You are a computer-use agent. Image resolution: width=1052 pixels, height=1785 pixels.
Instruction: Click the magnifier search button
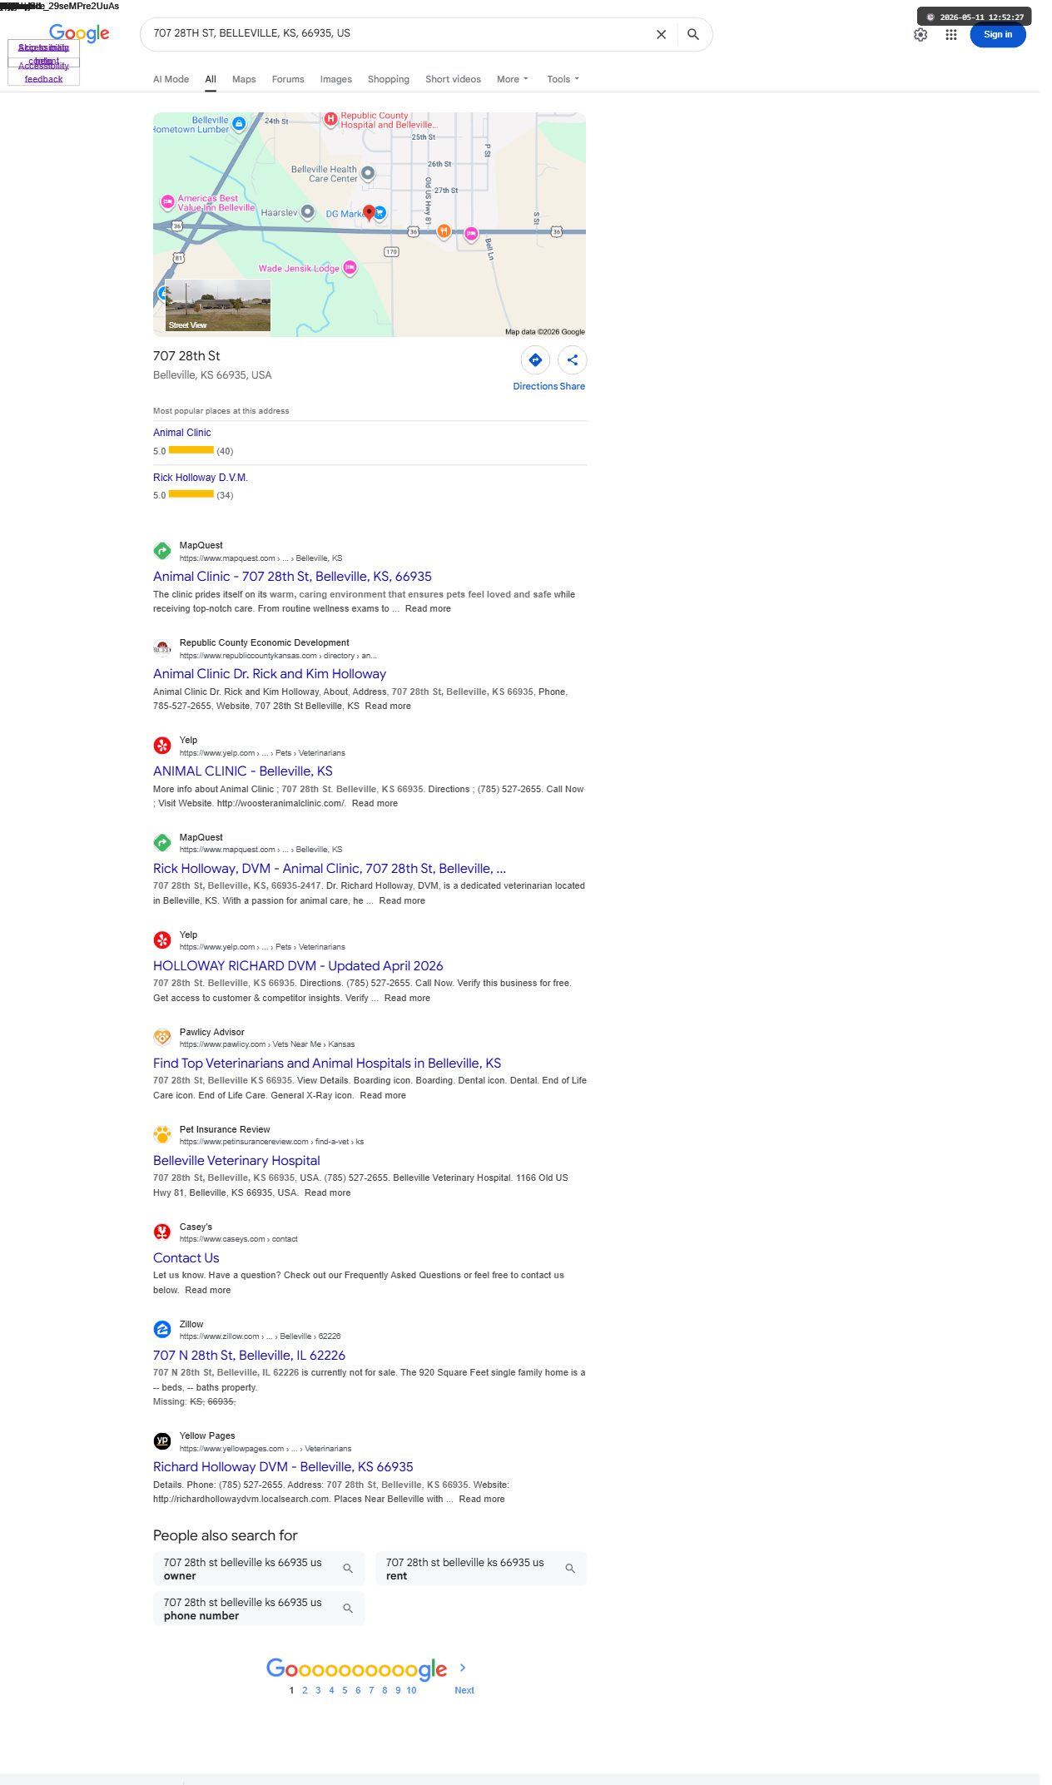coord(692,34)
